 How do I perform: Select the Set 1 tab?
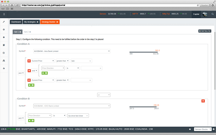[16, 32]
